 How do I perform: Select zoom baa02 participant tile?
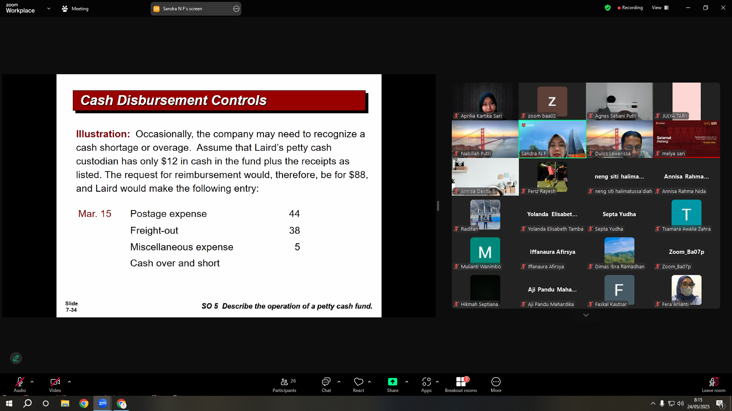(x=552, y=101)
